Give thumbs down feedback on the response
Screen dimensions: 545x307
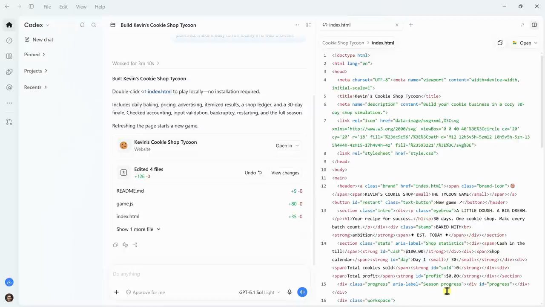[x=125, y=245]
